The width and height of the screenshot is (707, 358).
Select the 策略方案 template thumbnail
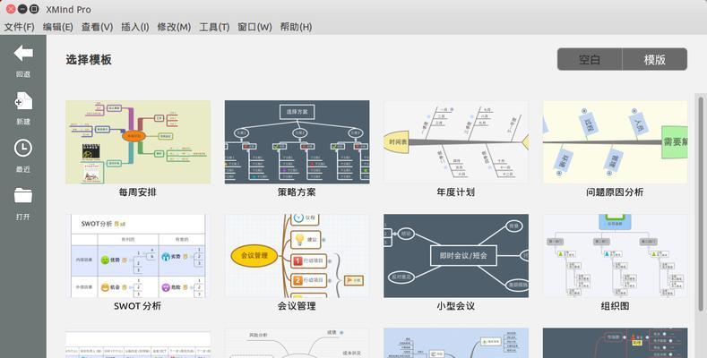pos(297,141)
